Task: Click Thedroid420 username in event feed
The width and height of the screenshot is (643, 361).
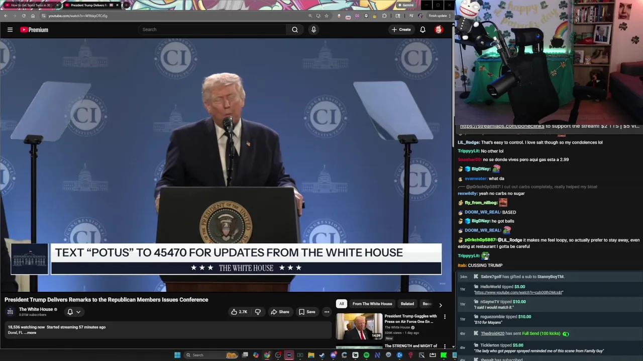Action: [492, 333]
